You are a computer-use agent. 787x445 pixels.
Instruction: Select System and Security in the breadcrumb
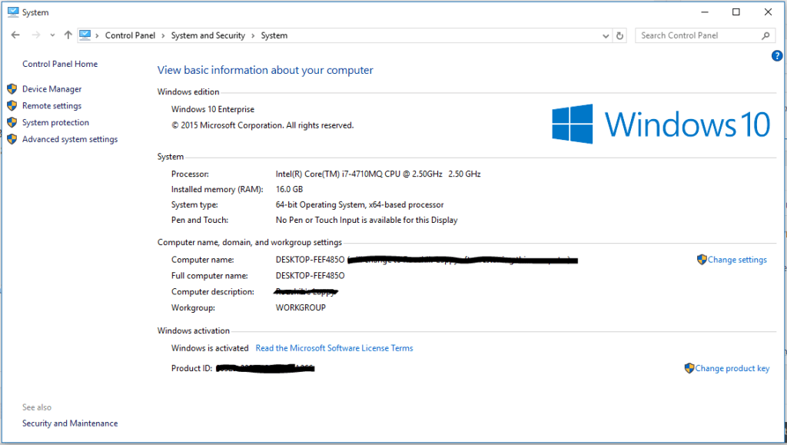[x=208, y=35]
